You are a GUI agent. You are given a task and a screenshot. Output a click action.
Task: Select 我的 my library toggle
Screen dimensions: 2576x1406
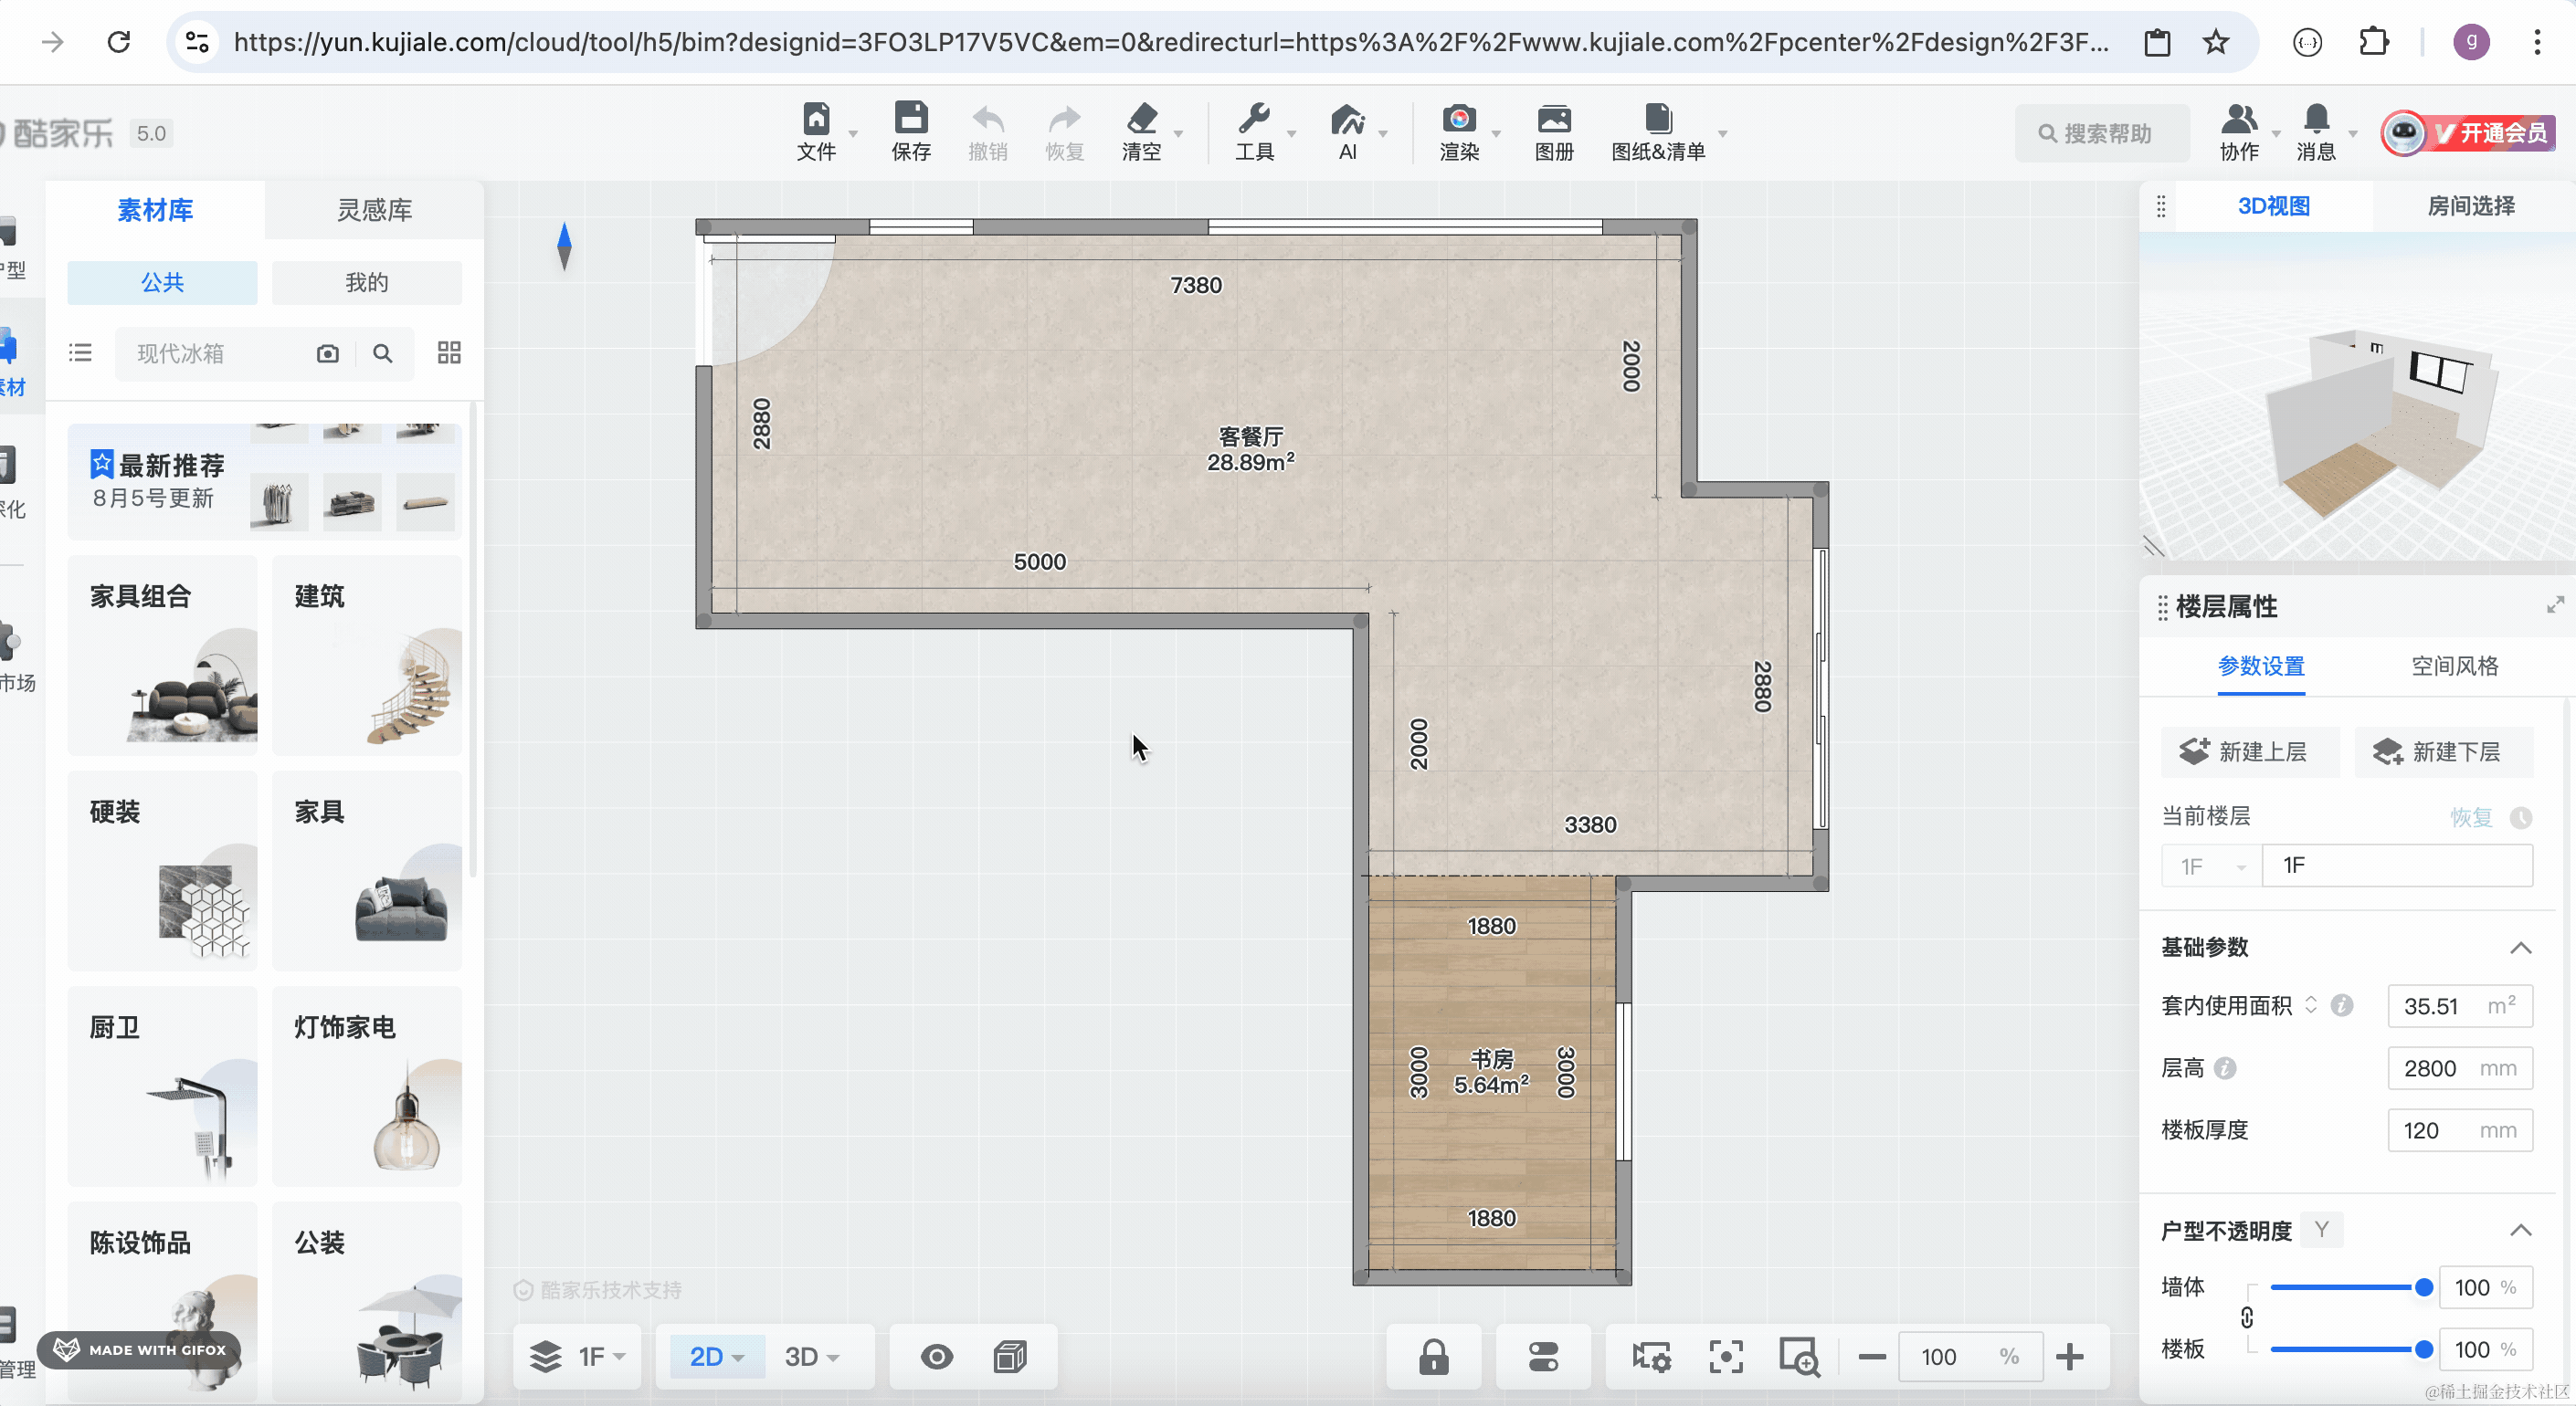tap(366, 283)
